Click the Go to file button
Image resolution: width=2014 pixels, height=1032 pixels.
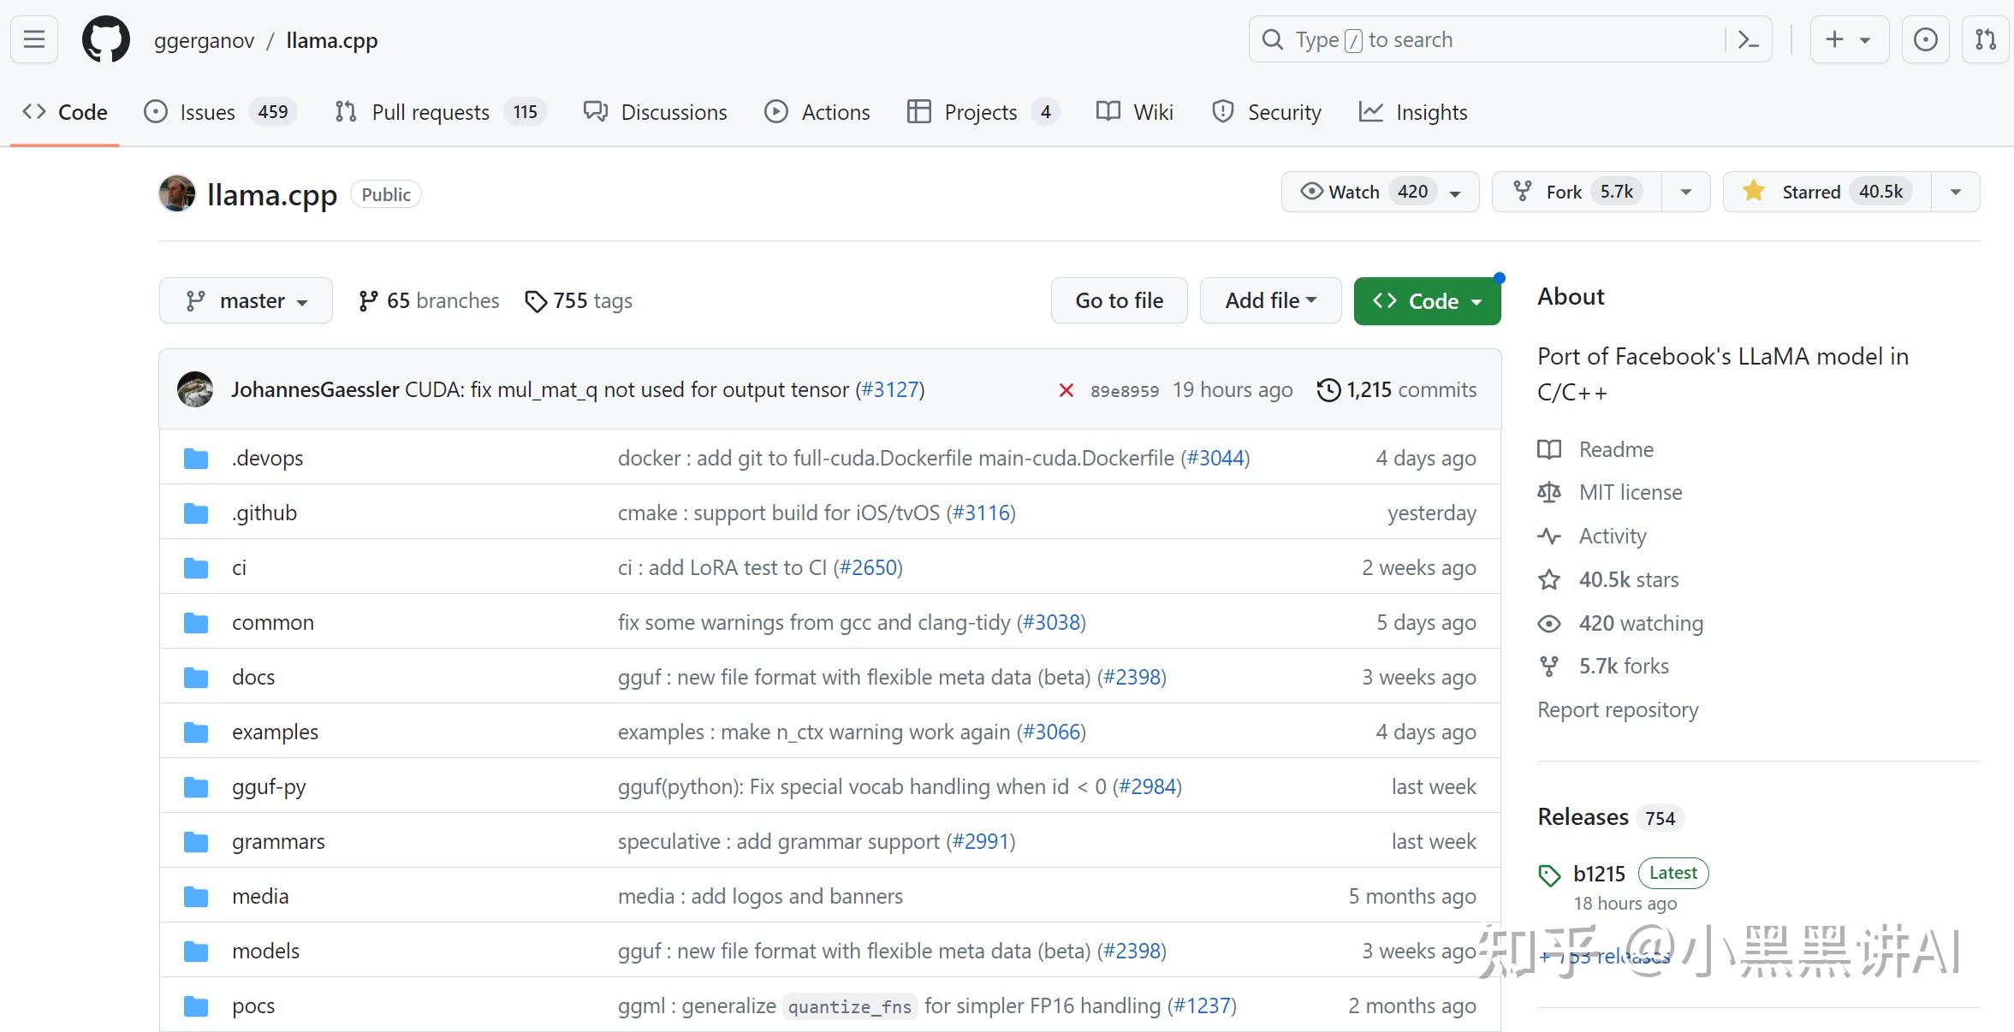click(1119, 301)
